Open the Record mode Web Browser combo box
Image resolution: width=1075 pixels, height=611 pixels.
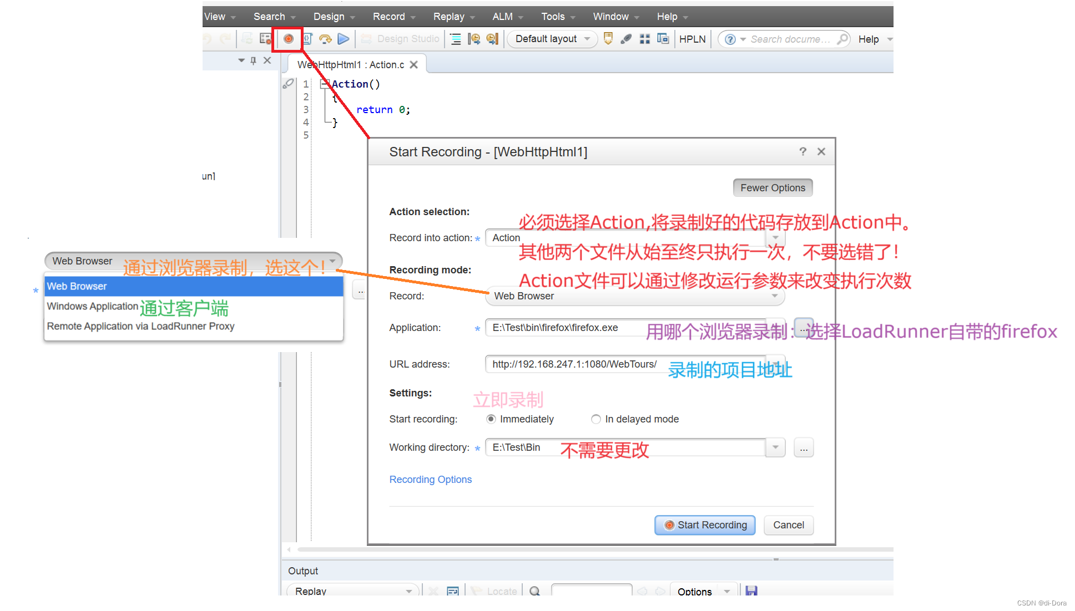coord(634,296)
